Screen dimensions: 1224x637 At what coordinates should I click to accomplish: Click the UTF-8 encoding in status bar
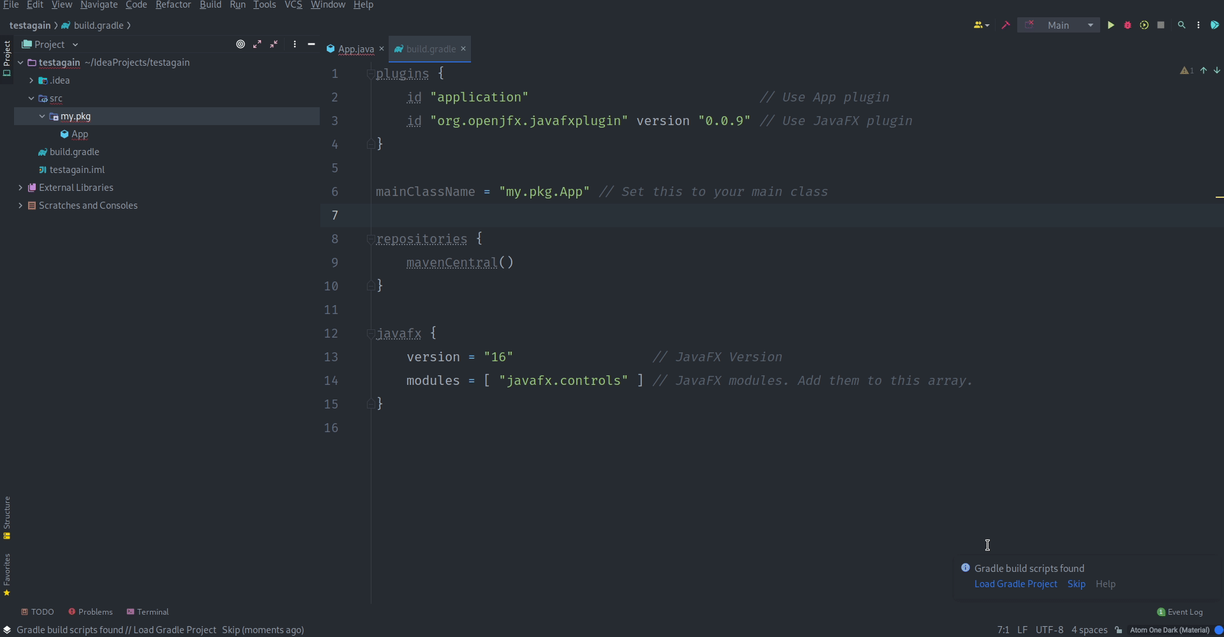1050,630
